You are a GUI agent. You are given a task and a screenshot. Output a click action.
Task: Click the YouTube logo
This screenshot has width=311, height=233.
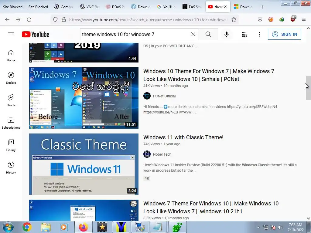tap(36, 34)
